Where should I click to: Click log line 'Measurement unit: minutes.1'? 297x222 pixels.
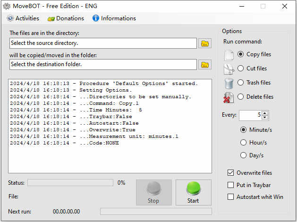[x=94, y=137]
